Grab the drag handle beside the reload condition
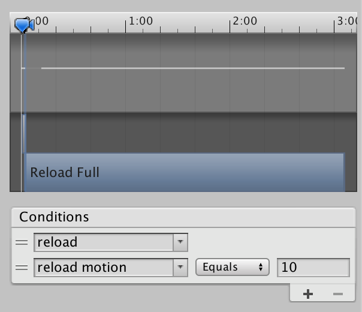 pos(22,242)
